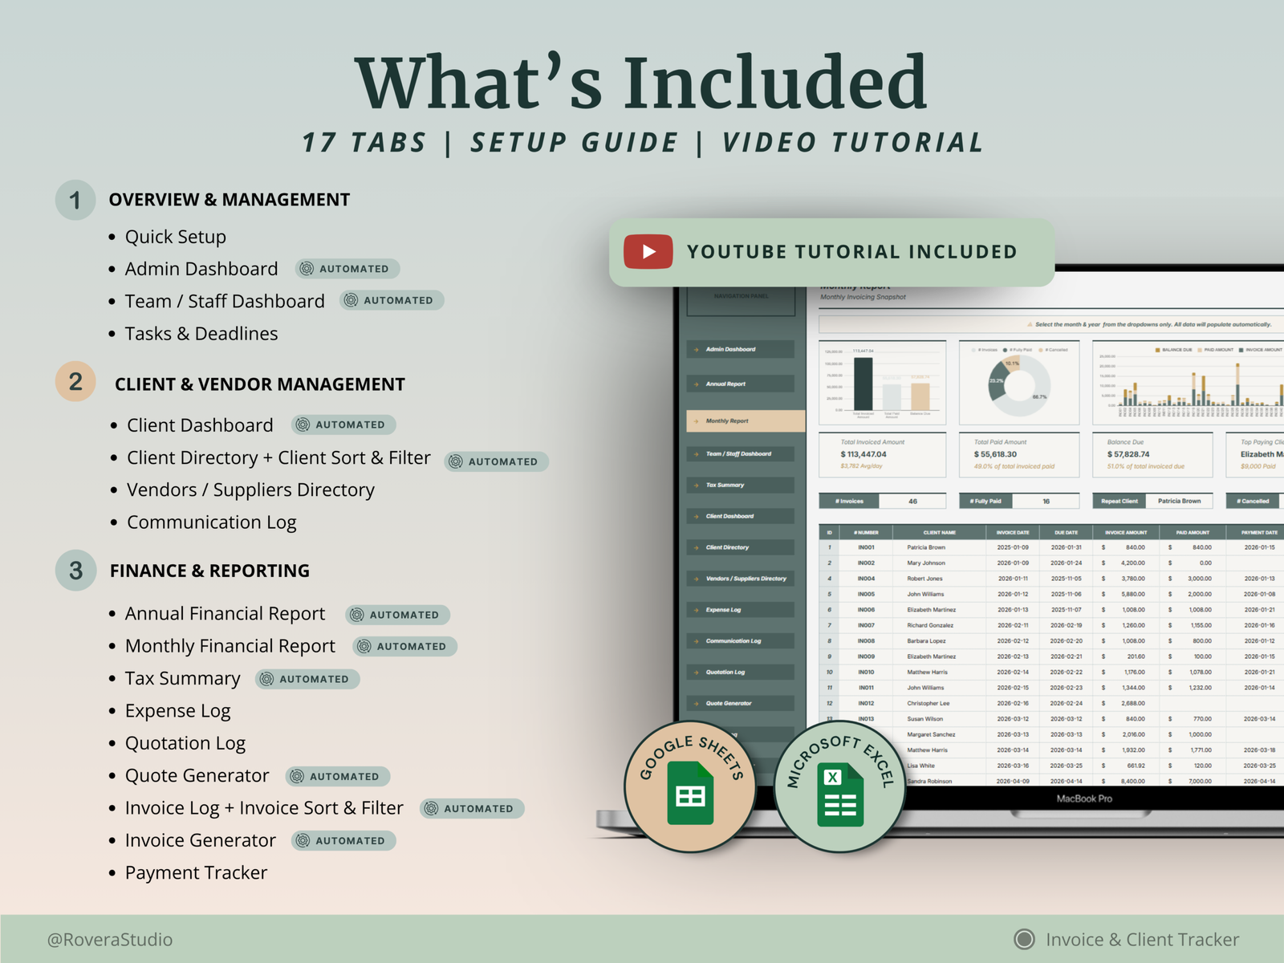The width and height of the screenshot is (1284, 963).
Task: Click the Paid Amount column header
Action: click(x=1193, y=532)
